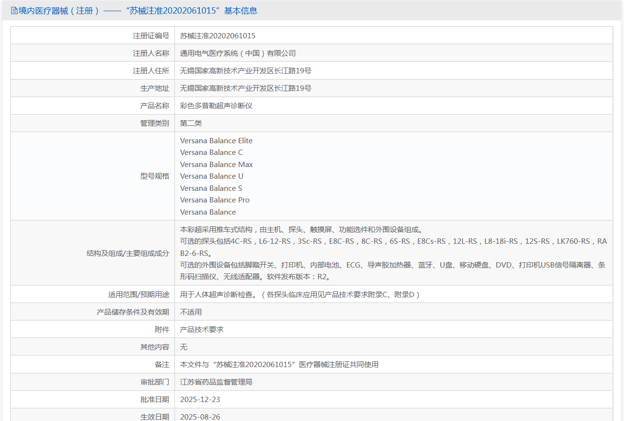Select the 型号规格 label
624x421 pixels.
pos(155,176)
